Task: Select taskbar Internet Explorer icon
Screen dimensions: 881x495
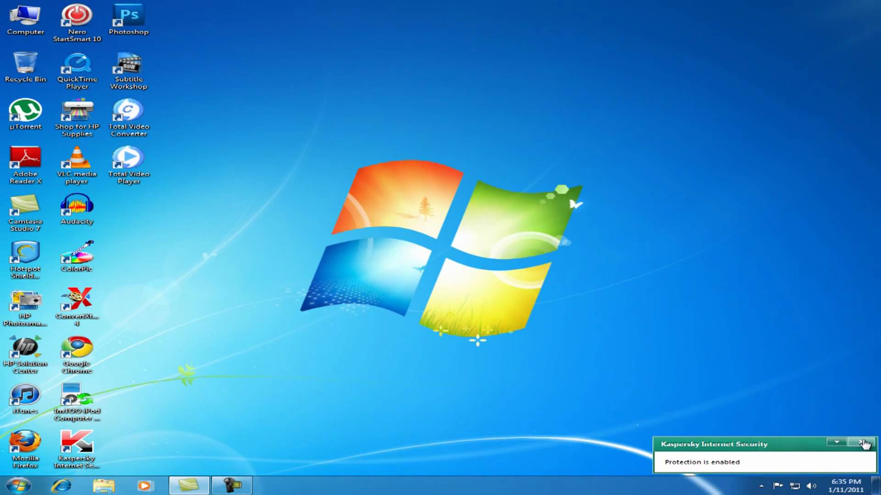Action: 61,485
